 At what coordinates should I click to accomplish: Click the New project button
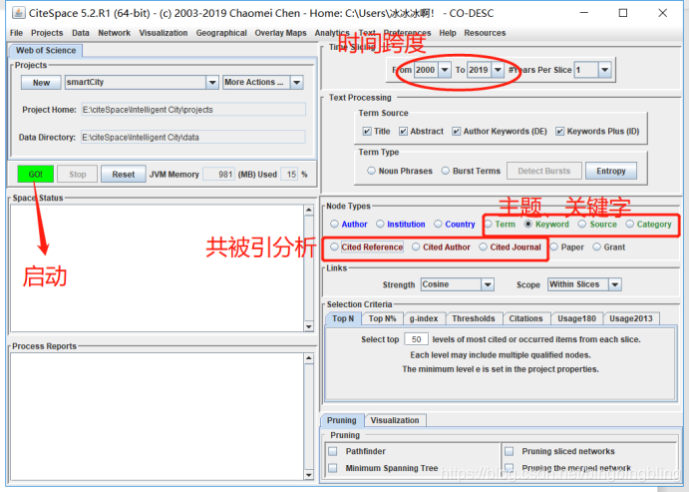41,83
